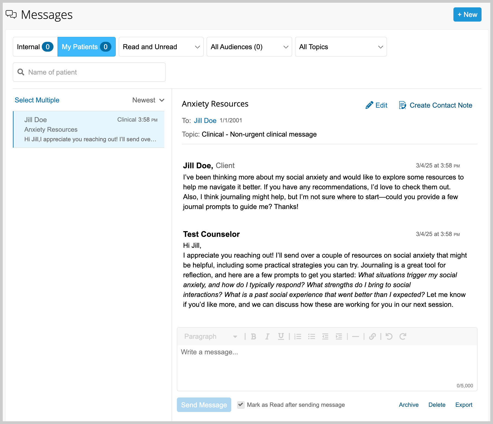
Task: Archive this message thread
Action: 409,405
